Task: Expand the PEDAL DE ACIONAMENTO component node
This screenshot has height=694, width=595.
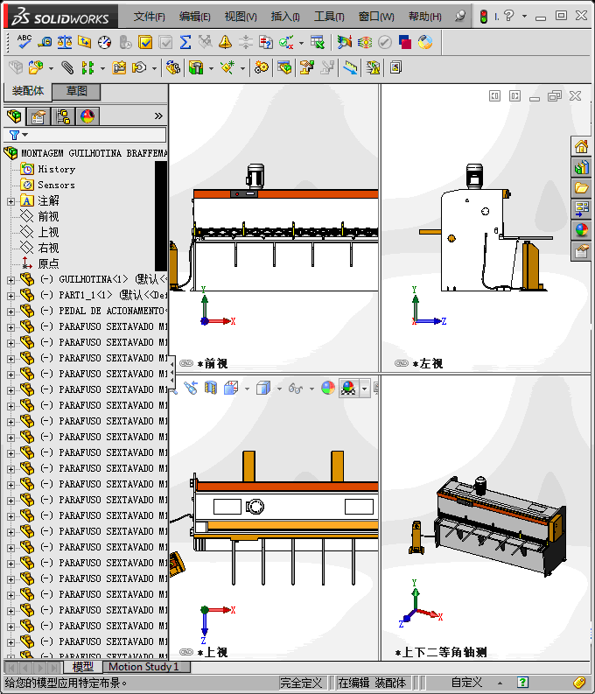Action: [11, 312]
